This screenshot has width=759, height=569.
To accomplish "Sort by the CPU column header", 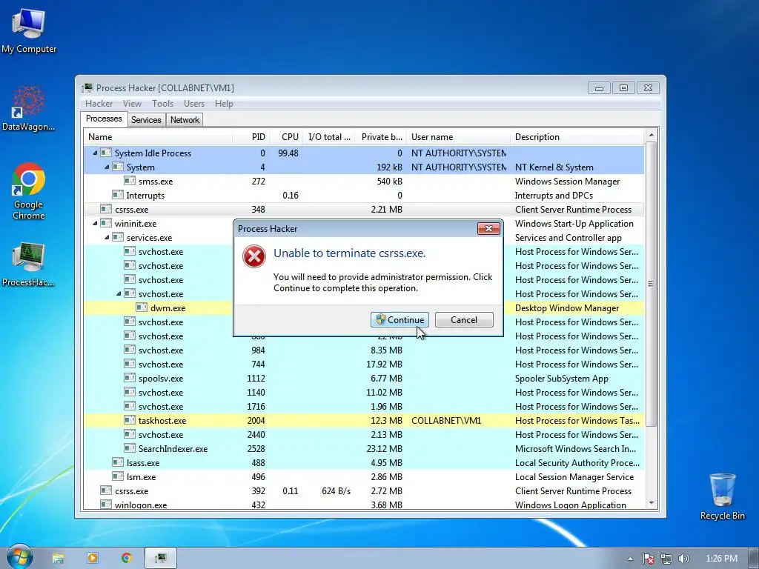I will click(285, 137).
